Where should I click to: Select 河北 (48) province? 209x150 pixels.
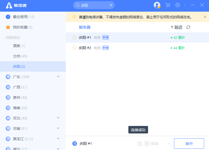coord(33,118)
